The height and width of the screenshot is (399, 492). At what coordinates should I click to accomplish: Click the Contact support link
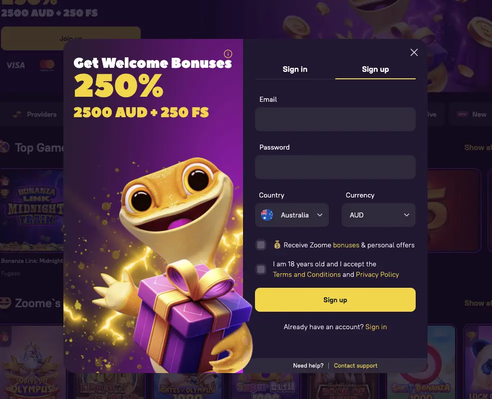pyautogui.click(x=355, y=366)
